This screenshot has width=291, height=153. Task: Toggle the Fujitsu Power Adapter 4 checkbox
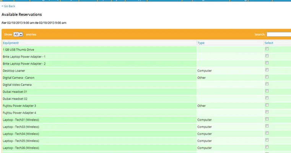(267, 112)
